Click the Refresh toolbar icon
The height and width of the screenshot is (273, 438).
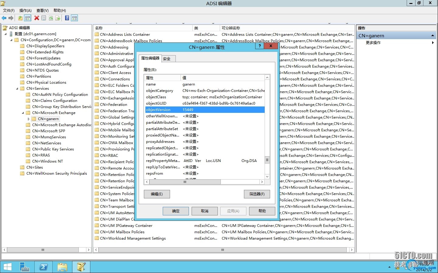coord(51,18)
